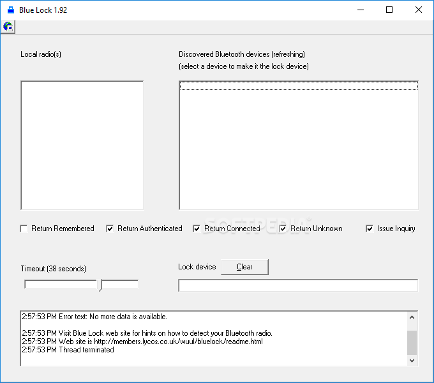The image size is (434, 383).
Task: Click the Blue Lock title bar icon
Action: pyautogui.click(x=10, y=10)
